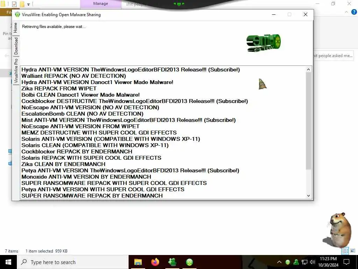358x269 pixels.
Task: Click the green lime VirusWire logo image
Action: tap(264, 43)
